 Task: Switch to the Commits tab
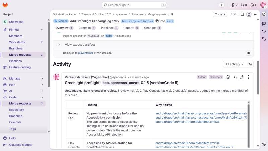click(x=87, y=28)
